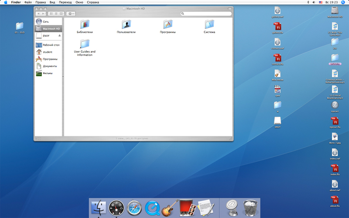Select Фото 7.jpg on the desktop
Viewport: 349px width, 218px height.
pyautogui.click(x=335, y=138)
